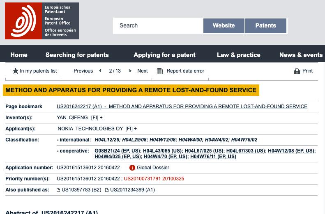Click into the Search input field
Image resolution: width=325 pixels, height=214 pixels.
[x=158, y=25]
